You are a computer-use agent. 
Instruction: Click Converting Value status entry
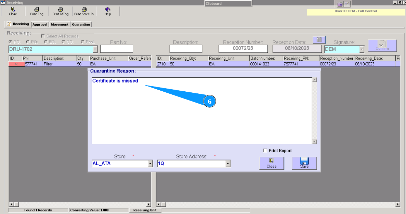pos(99,210)
